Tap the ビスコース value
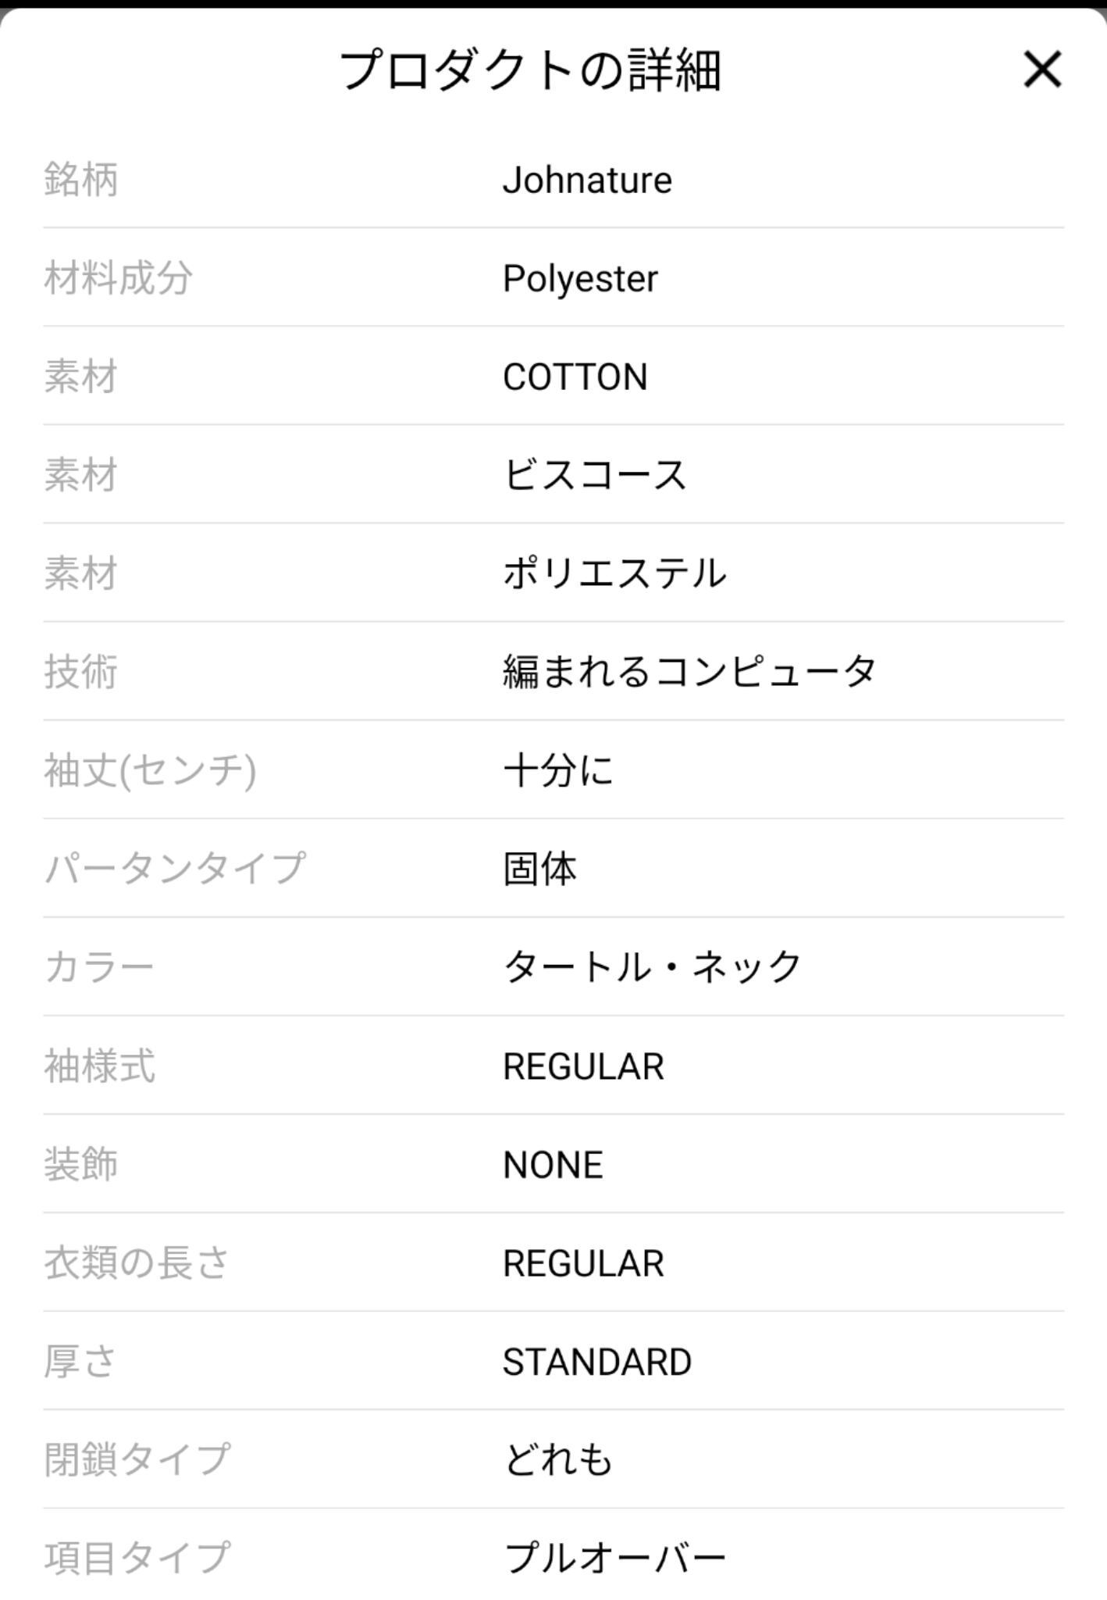1107x1600 pixels. point(594,475)
